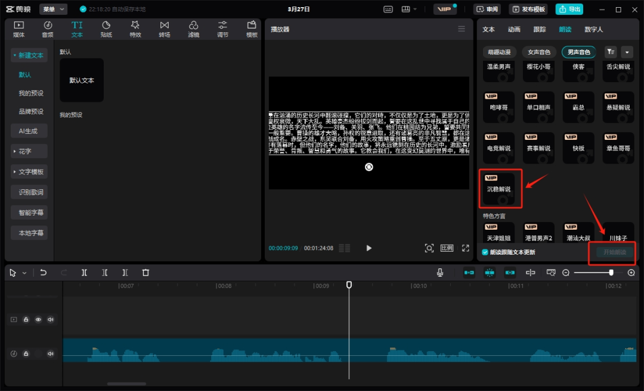
Task: Mute the audio track speaker icon
Action: coord(51,354)
